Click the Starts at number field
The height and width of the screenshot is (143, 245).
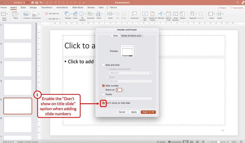pos(119,90)
